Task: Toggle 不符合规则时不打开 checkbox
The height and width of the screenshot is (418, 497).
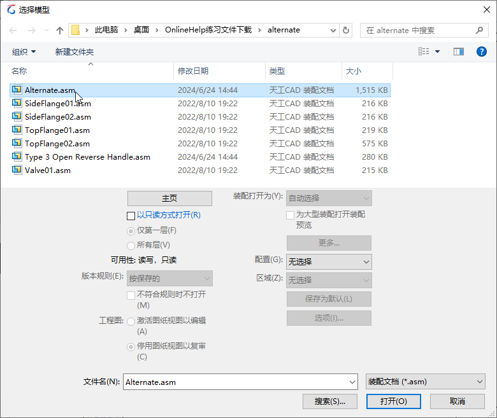Action: tap(131, 296)
